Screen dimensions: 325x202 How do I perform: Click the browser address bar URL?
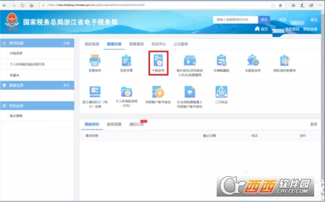point(96,5)
